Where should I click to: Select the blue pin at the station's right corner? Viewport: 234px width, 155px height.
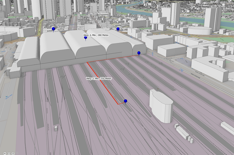pos(139,53)
